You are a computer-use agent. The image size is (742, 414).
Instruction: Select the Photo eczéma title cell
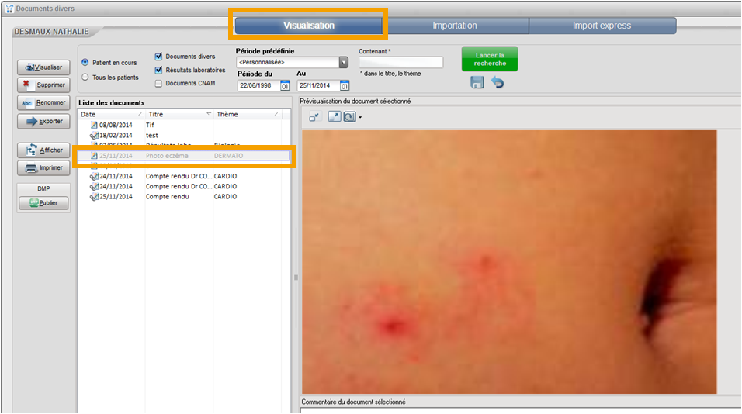[x=167, y=156]
